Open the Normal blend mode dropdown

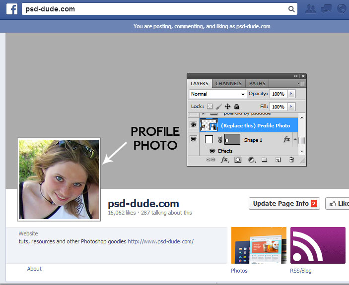tap(218, 94)
